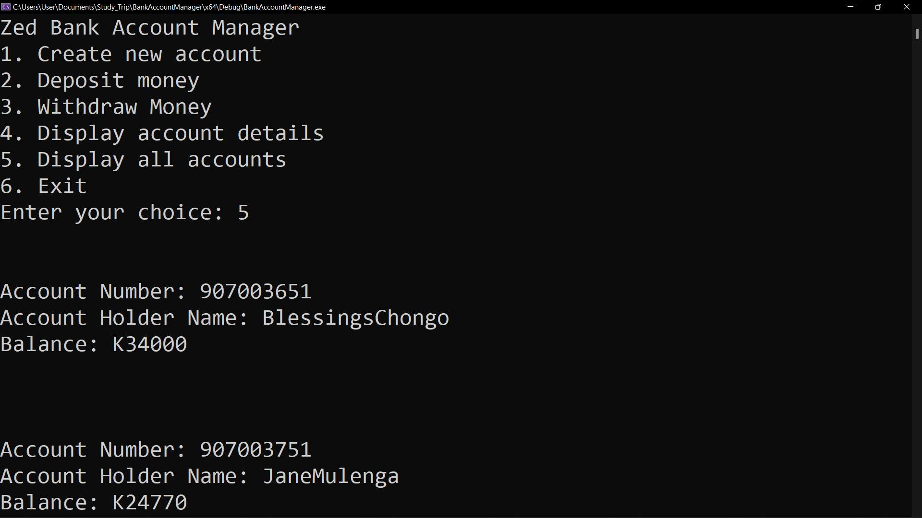The width and height of the screenshot is (922, 518).
Task: Click the title bar file path text
Action: click(169, 7)
